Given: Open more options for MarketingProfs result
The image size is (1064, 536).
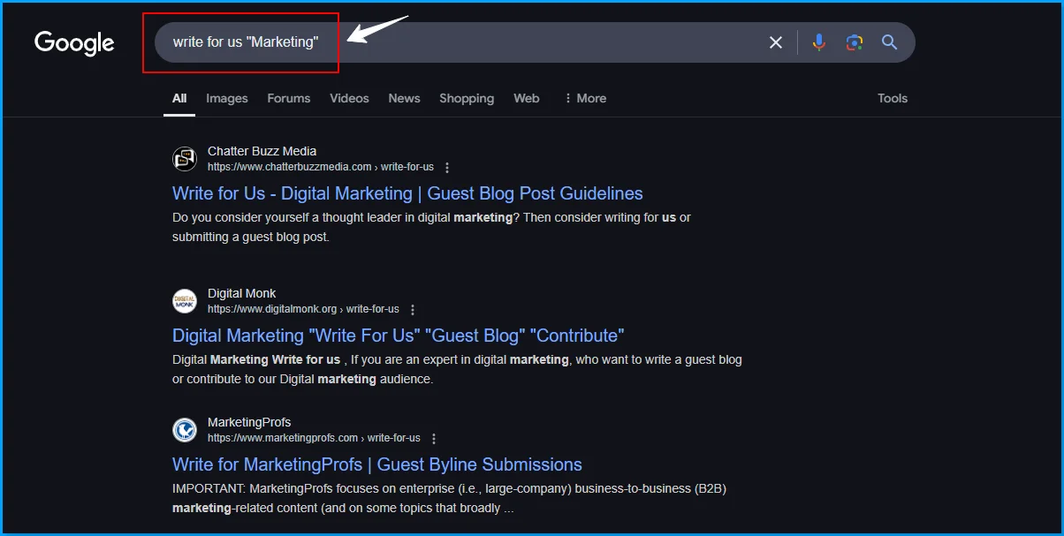Looking at the screenshot, I should click(434, 439).
